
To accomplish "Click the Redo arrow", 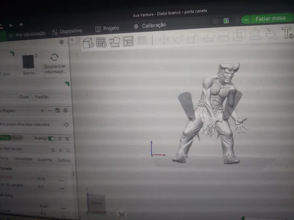I will click(x=21, y=24).
